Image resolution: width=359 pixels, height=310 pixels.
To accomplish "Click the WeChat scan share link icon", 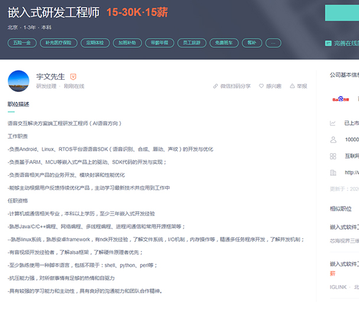I will (216, 86).
